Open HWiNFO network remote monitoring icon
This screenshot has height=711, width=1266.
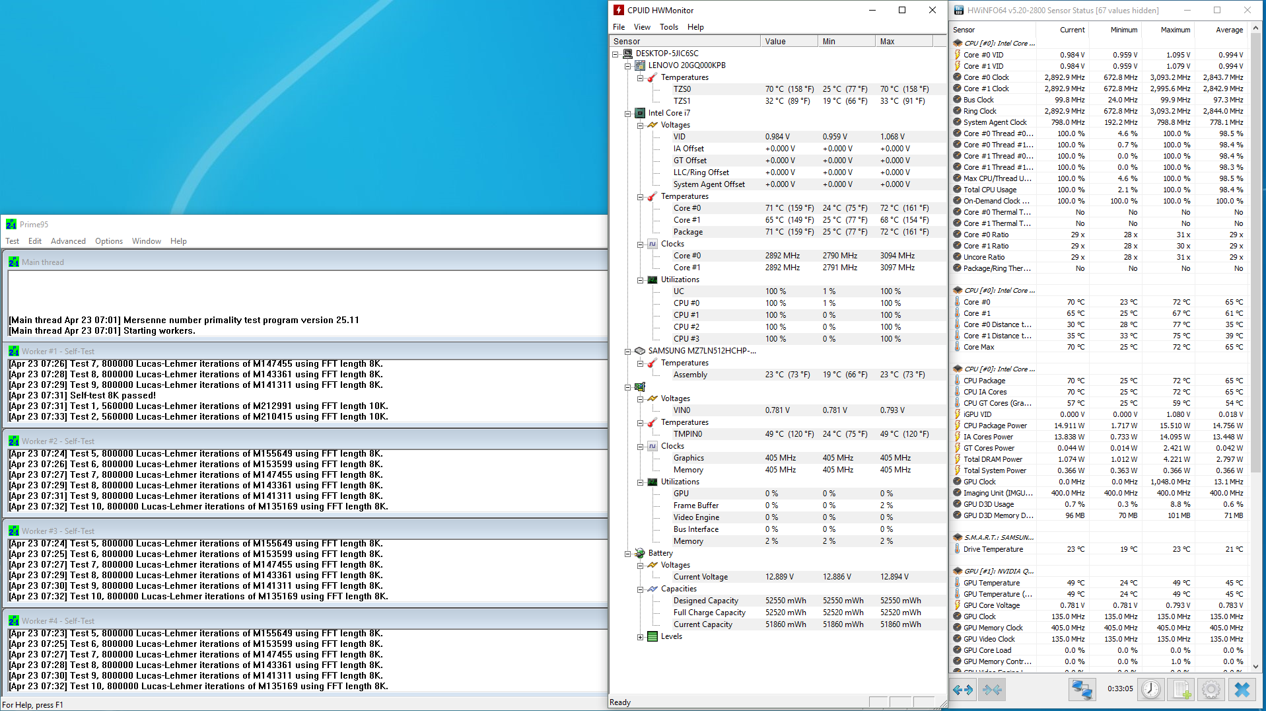1082,689
